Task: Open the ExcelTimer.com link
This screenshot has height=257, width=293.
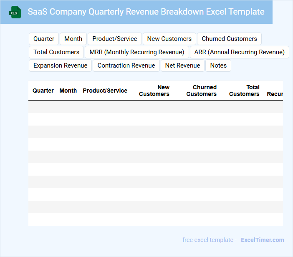Action: point(262,240)
